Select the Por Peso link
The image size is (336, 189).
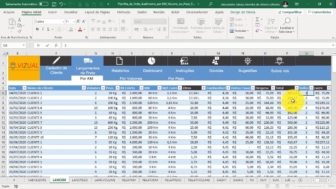[x=176, y=79]
